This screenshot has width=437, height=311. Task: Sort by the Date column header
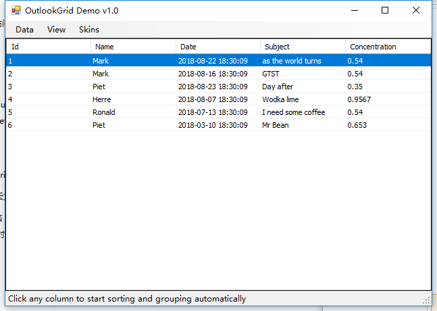tap(218, 47)
